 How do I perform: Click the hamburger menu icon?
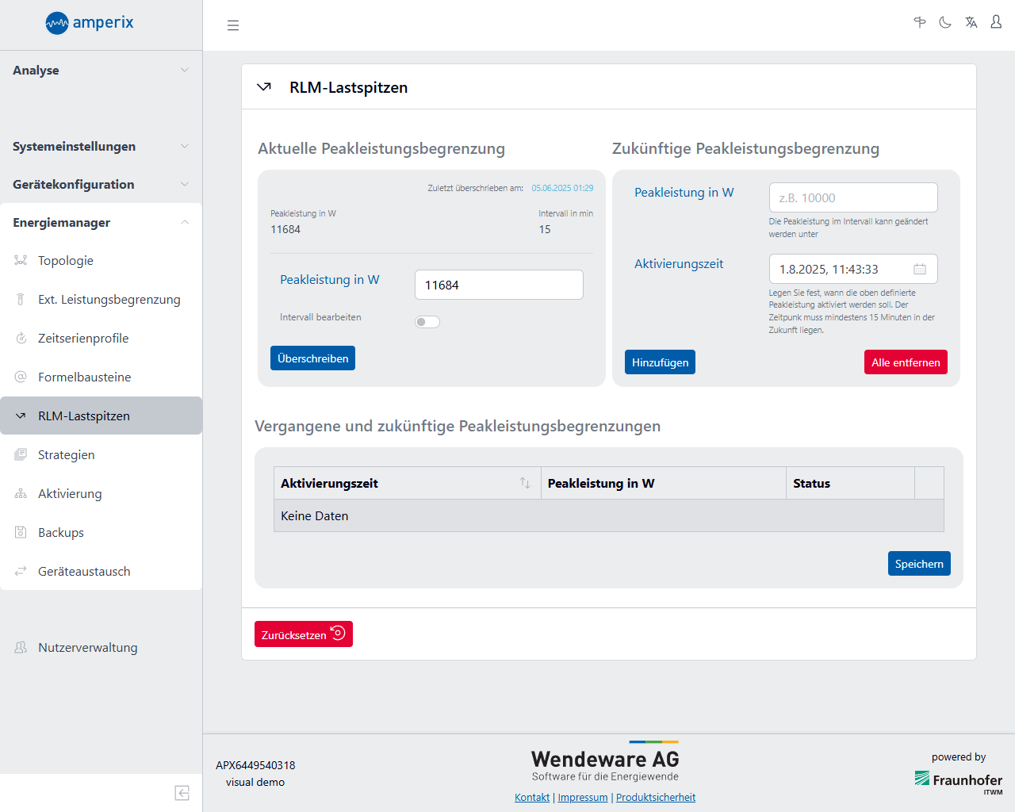[233, 25]
